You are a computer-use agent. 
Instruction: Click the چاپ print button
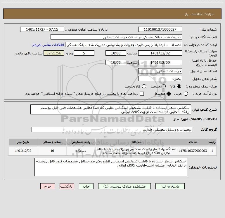click(86, 186)
